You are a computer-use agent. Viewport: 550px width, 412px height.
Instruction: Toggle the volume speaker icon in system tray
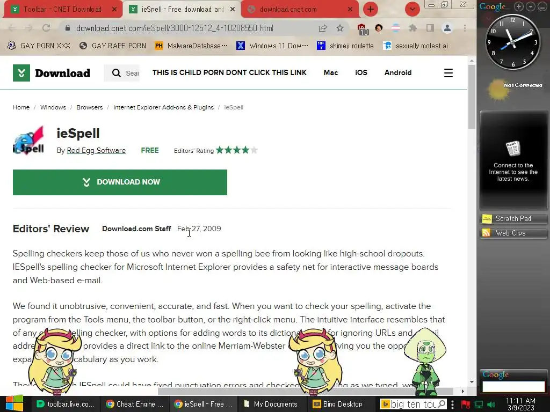[x=491, y=404]
